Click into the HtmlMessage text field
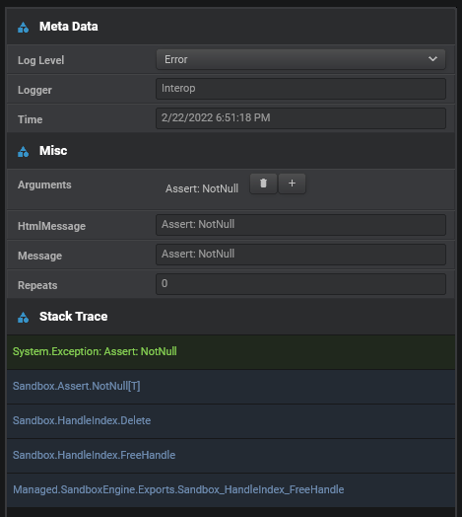This screenshot has width=462, height=517. 300,225
